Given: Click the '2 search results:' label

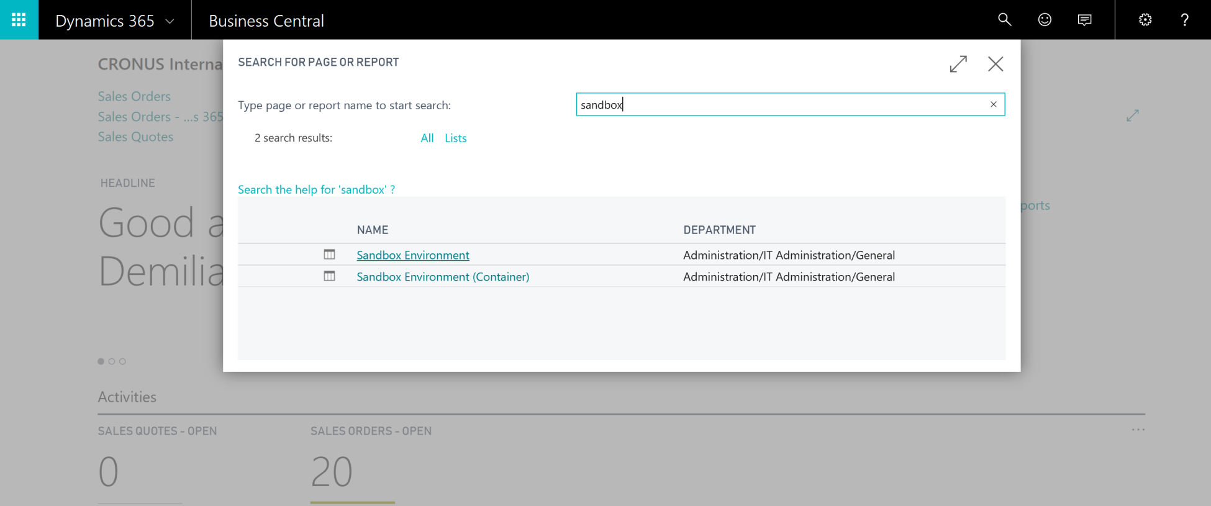Looking at the screenshot, I should pos(293,138).
